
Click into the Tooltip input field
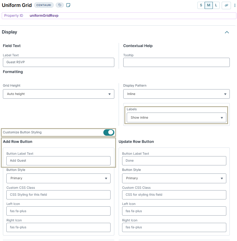[176, 62]
